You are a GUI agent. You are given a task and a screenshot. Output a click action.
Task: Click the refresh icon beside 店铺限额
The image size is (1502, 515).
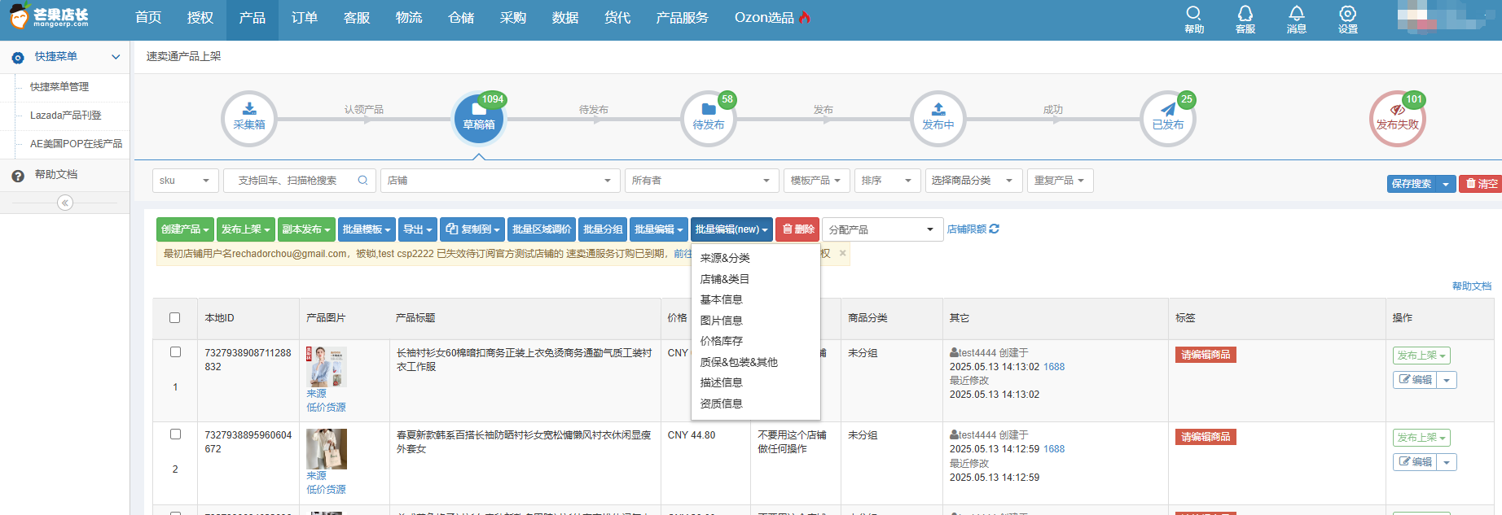[x=995, y=229]
